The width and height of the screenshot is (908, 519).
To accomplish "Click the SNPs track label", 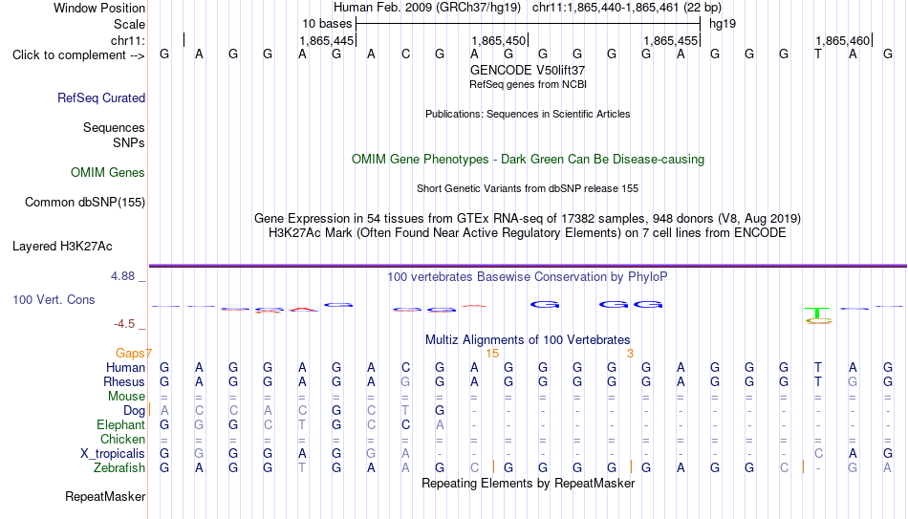I will click(129, 142).
